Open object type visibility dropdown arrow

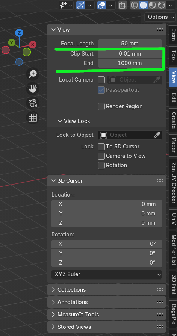[70, 5]
